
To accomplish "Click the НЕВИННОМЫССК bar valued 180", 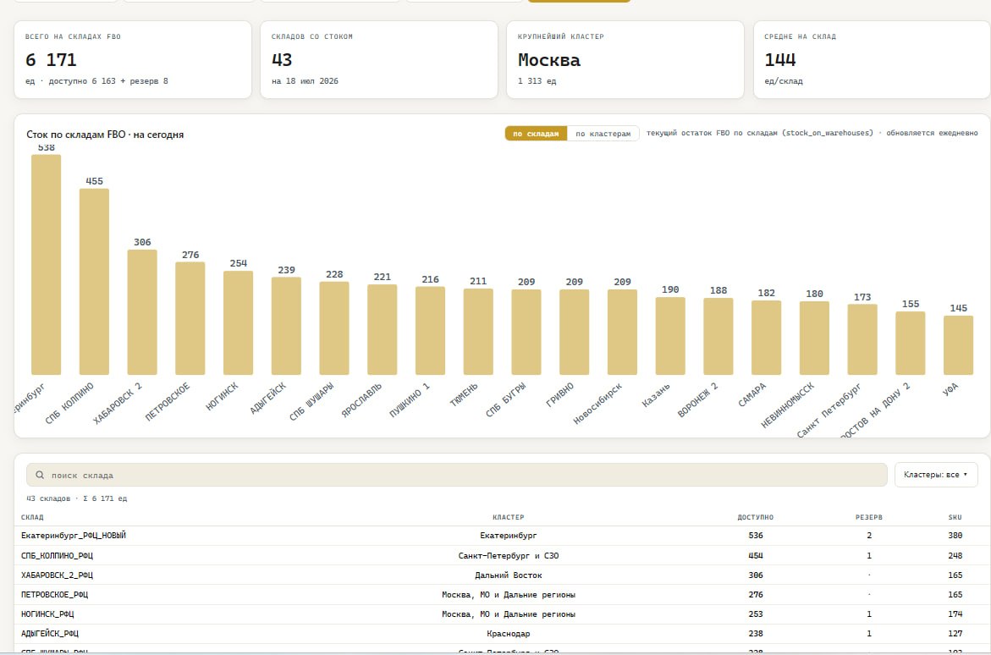I will pyautogui.click(x=815, y=339).
